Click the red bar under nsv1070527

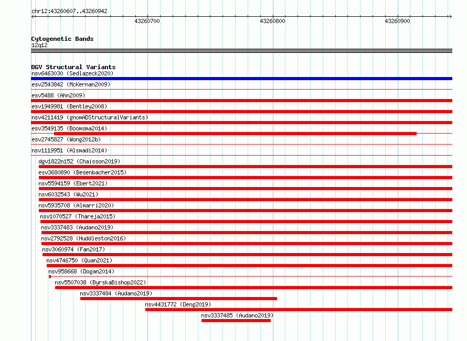pyautogui.click(x=246, y=222)
